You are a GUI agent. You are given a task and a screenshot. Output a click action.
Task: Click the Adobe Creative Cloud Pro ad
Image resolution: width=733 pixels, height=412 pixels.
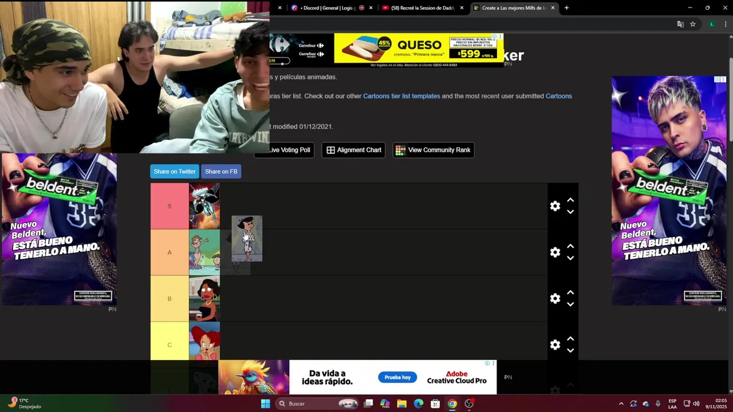click(357, 377)
